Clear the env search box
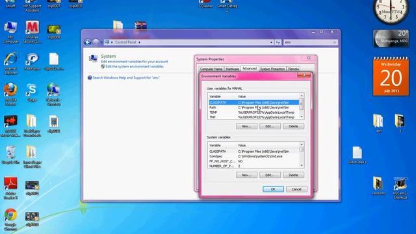This screenshot has height=234, width=416. click(x=335, y=42)
